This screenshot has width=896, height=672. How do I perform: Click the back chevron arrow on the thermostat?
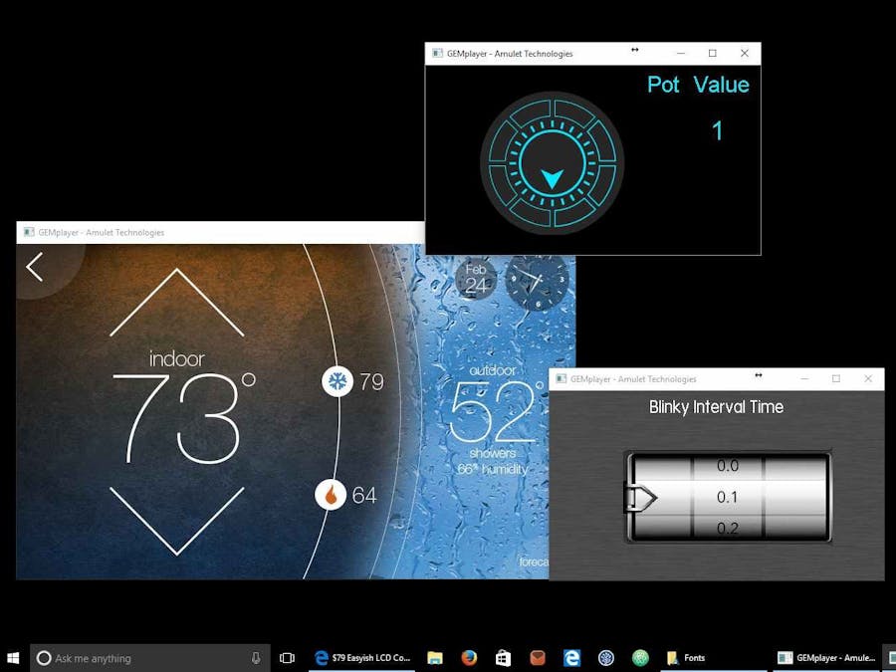pos(33,267)
